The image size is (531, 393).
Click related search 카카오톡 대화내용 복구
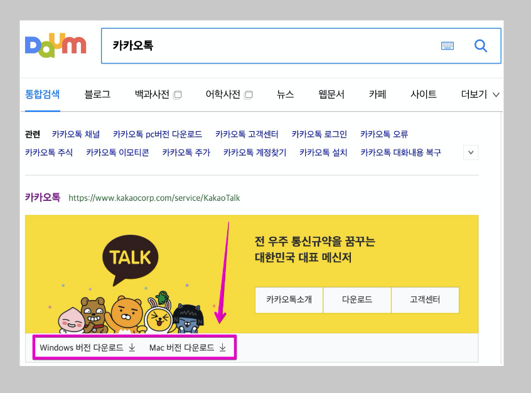click(400, 153)
